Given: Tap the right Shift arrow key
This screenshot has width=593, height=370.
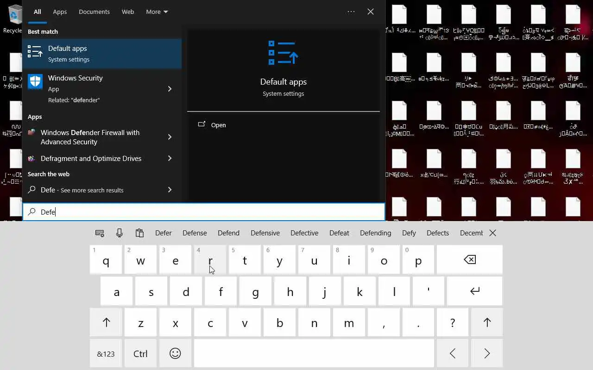Looking at the screenshot, I should (487, 322).
